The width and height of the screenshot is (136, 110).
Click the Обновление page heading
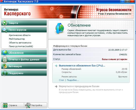pos(79,25)
